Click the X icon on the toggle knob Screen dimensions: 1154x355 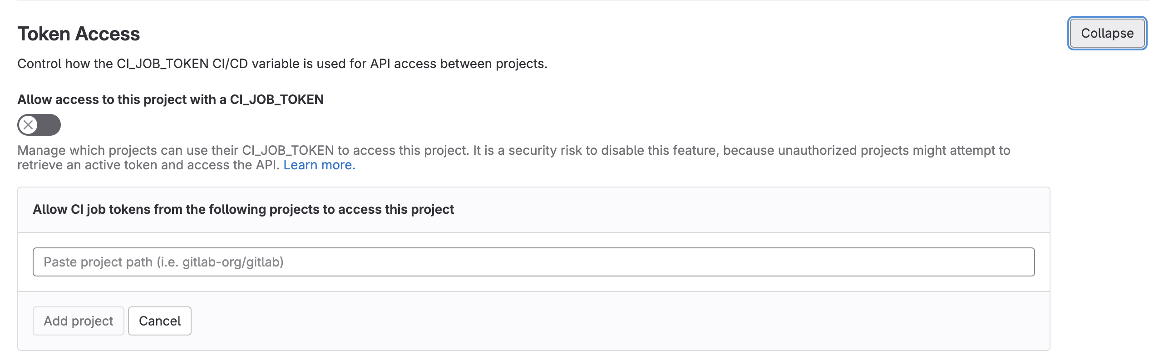click(x=28, y=125)
